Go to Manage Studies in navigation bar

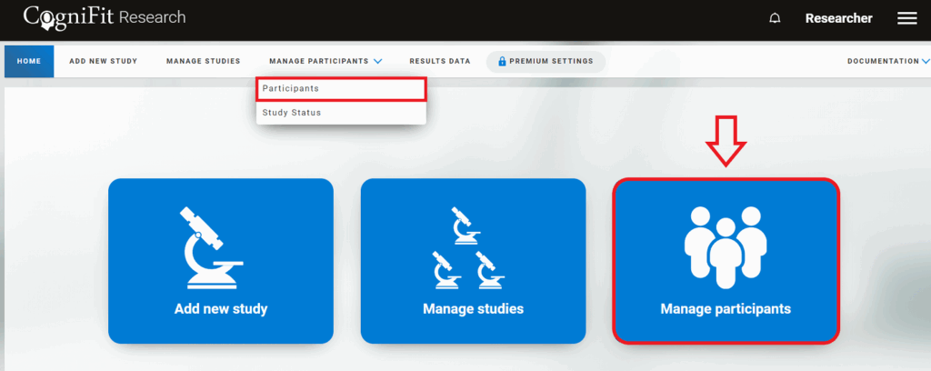point(203,62)
